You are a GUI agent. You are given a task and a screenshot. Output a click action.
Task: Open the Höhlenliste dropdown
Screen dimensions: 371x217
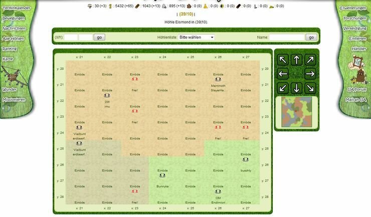[197, 38]
